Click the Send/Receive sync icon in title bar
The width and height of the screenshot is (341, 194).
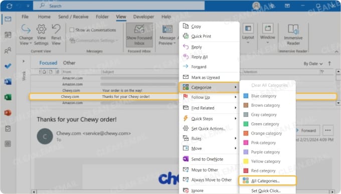click(9, 6)
